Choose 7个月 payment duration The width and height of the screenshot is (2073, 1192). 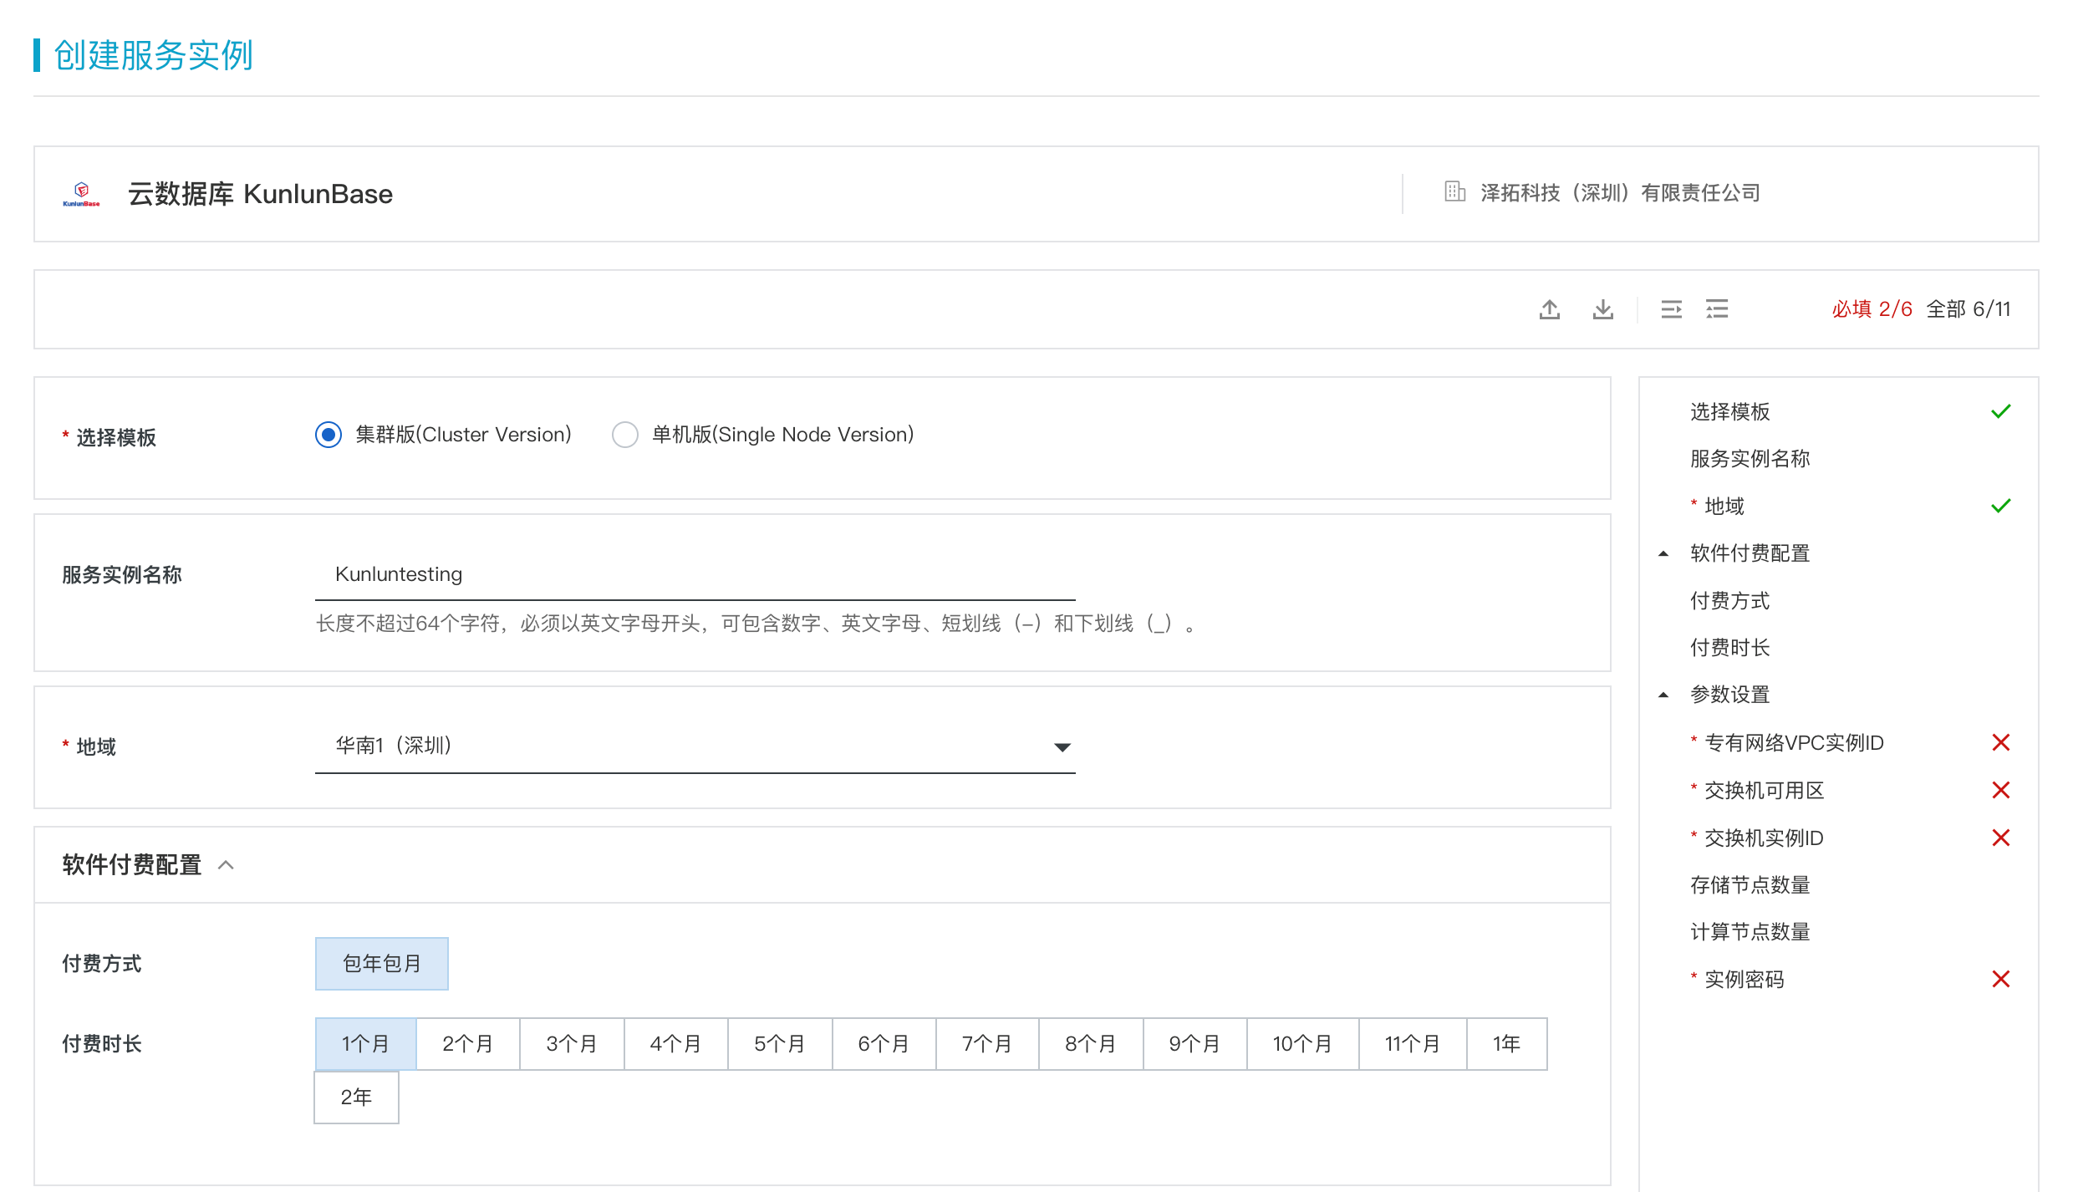point(987,1044)
